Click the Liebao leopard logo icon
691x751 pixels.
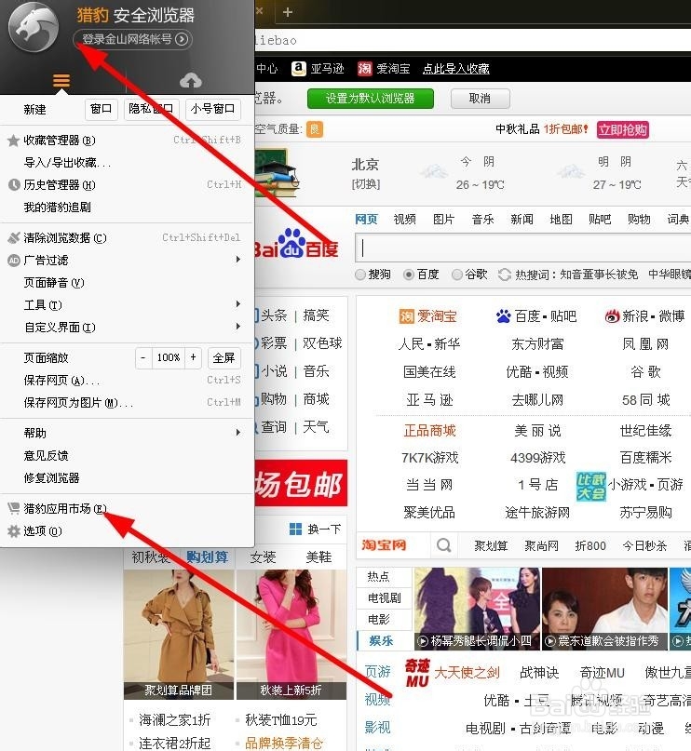[33, 27]
